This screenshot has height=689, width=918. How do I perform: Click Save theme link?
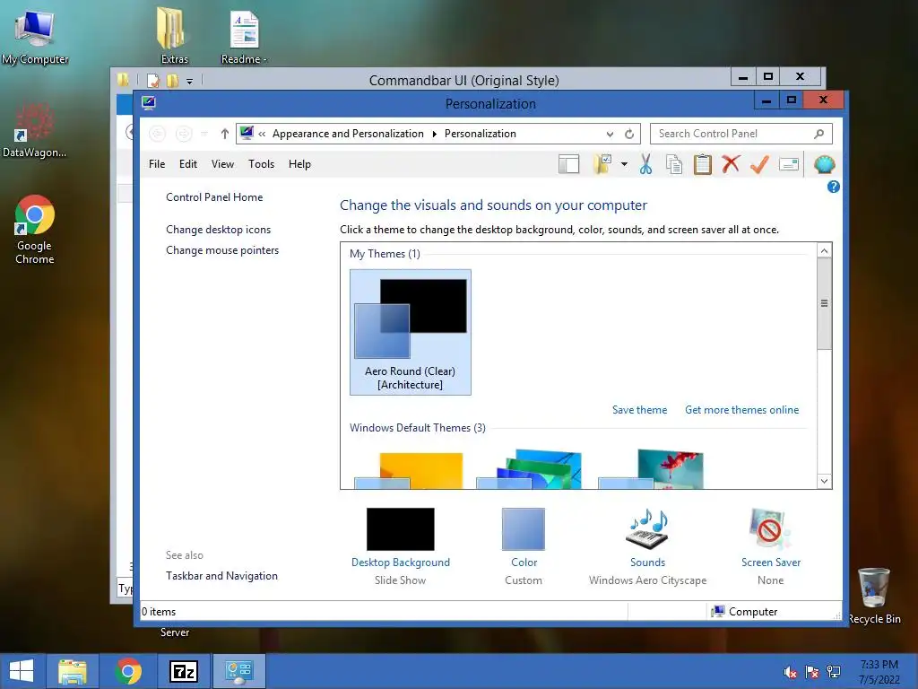[x=639, y=409]
